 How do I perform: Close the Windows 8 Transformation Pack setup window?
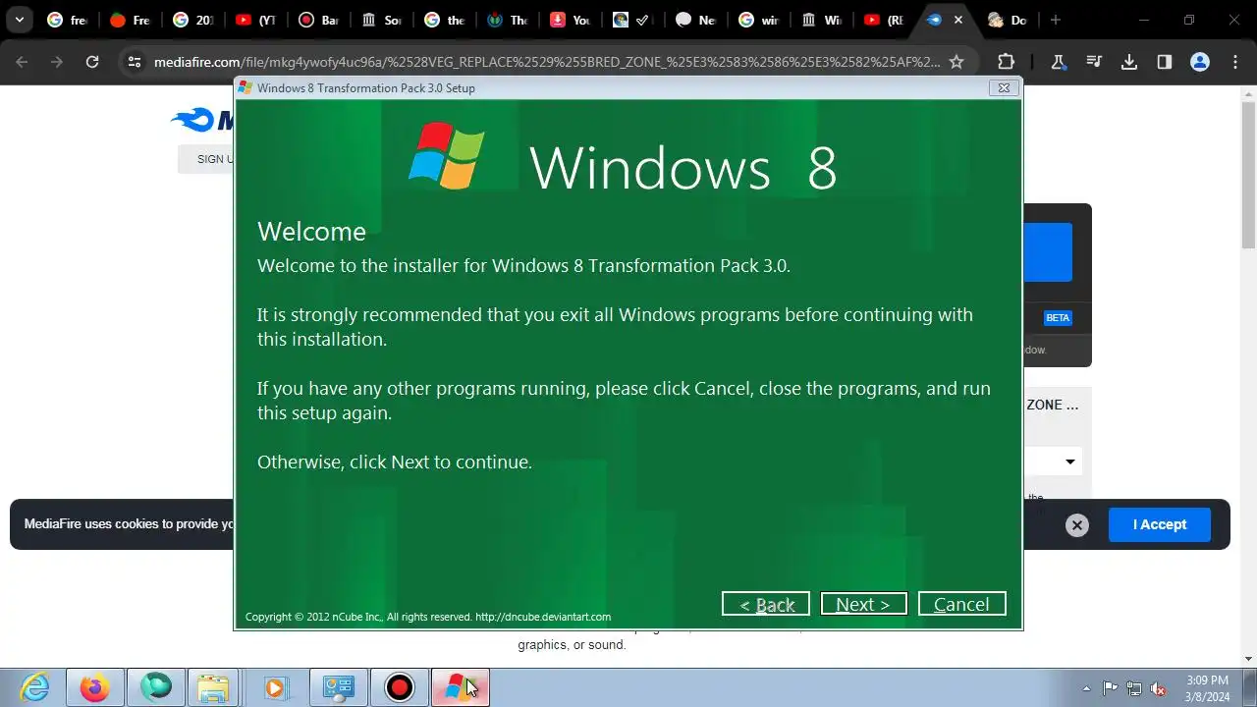pyautogui.click(x=1004, y=87)
